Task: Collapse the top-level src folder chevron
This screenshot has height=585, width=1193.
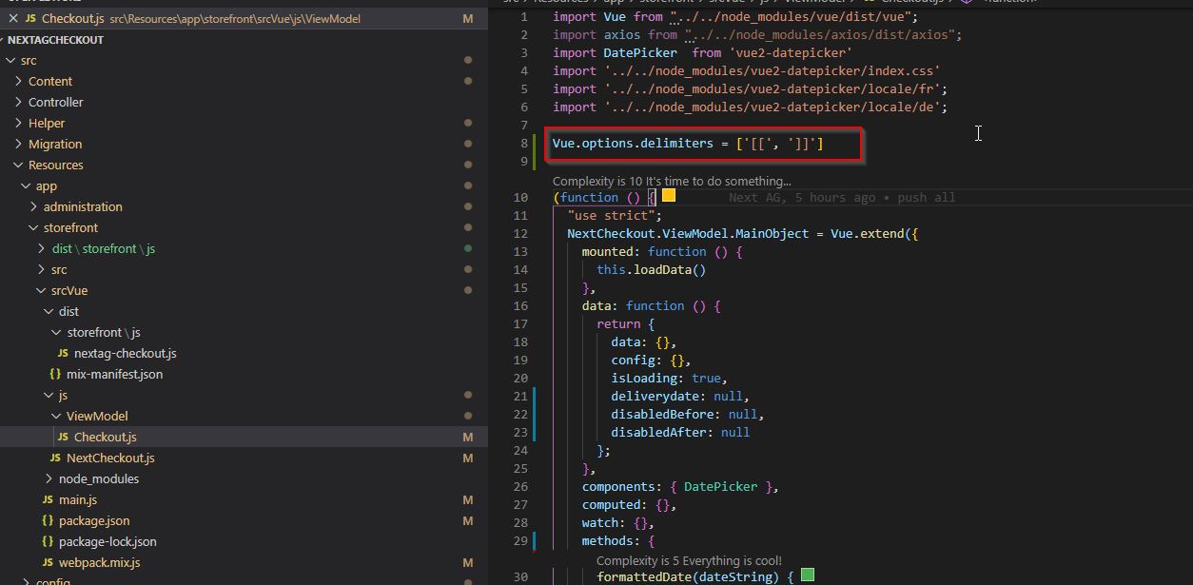Action: point(10,60)
